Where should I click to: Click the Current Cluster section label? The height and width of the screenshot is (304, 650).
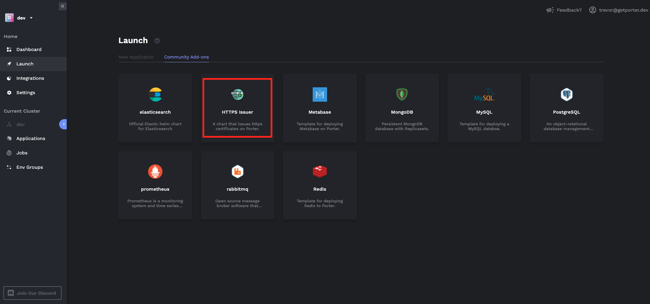22,111
